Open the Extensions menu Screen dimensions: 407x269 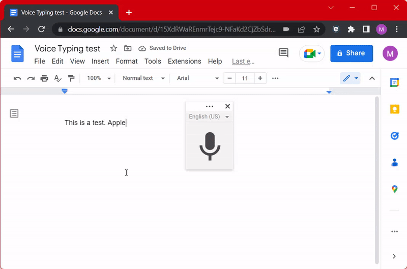pyautogui.click(x=184, y=61)
